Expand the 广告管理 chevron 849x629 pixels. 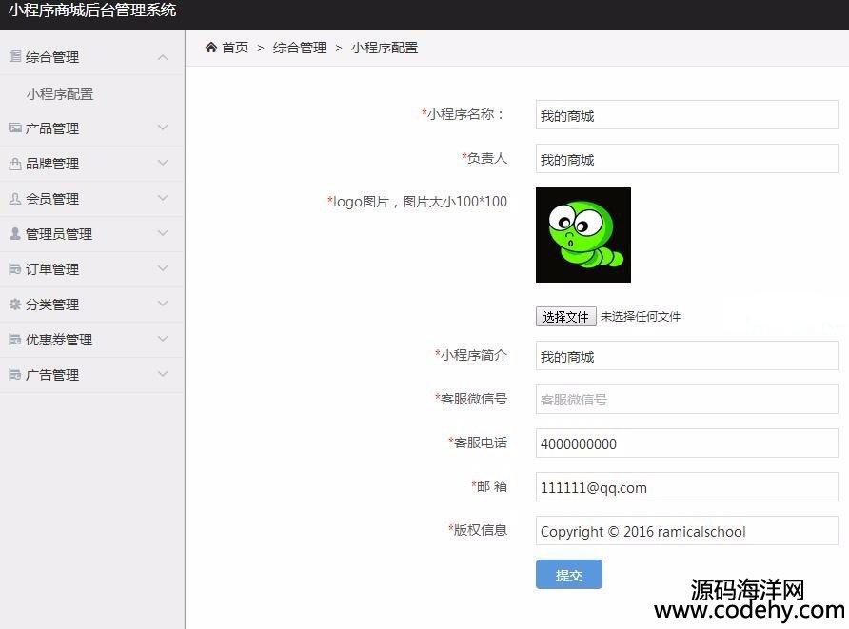pos(163,374)
